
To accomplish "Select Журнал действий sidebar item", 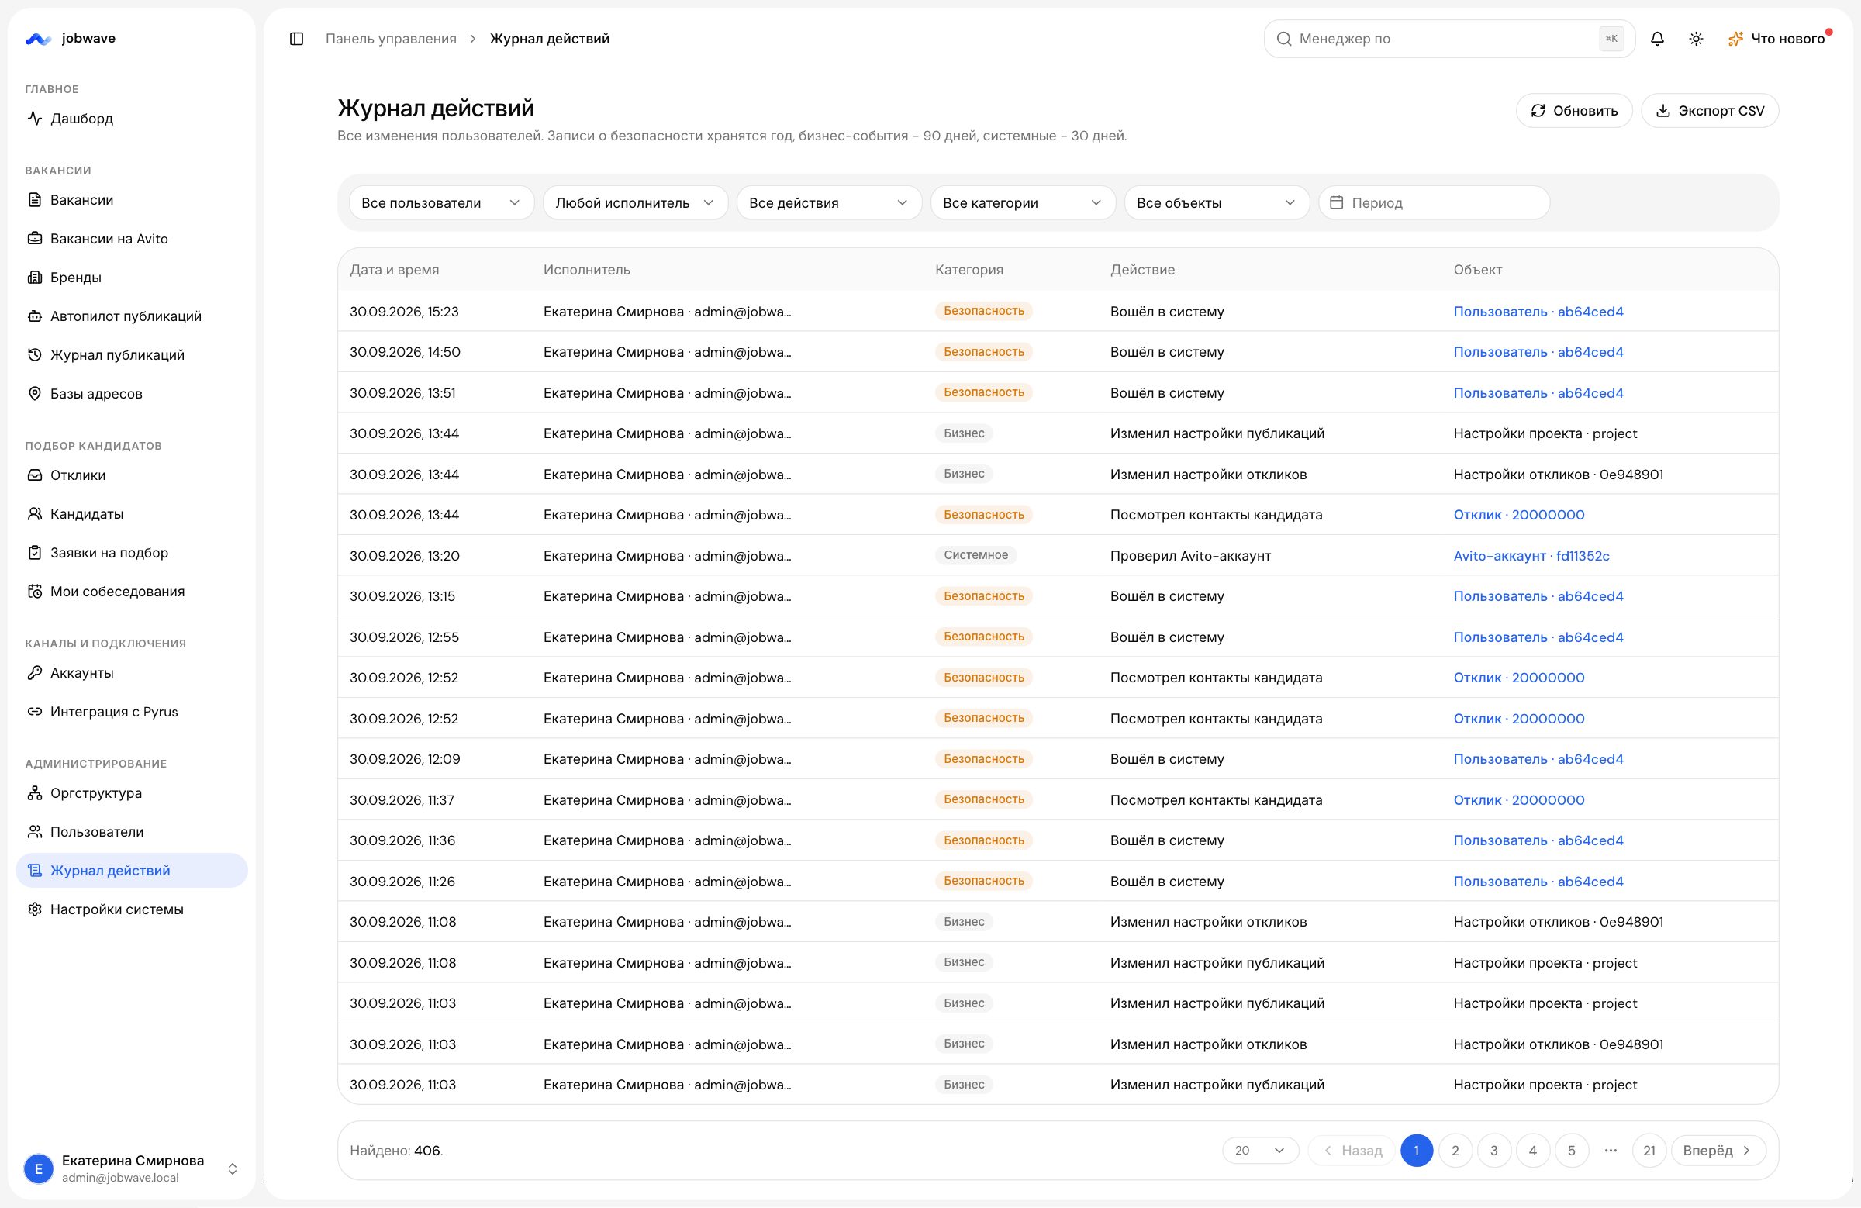I will 131,870.
